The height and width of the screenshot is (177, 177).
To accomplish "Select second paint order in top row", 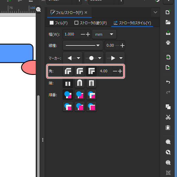I will pyautogui.click(x=80, y=95).
